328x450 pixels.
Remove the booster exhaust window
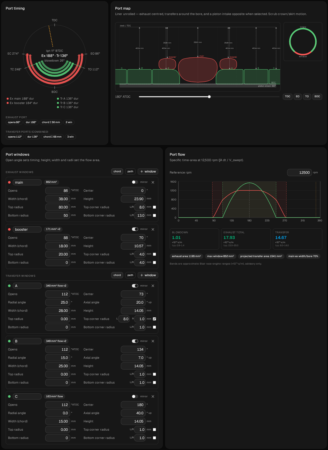point(153,229)
